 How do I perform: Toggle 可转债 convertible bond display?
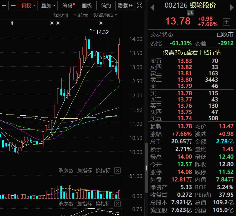coord(81,15)
